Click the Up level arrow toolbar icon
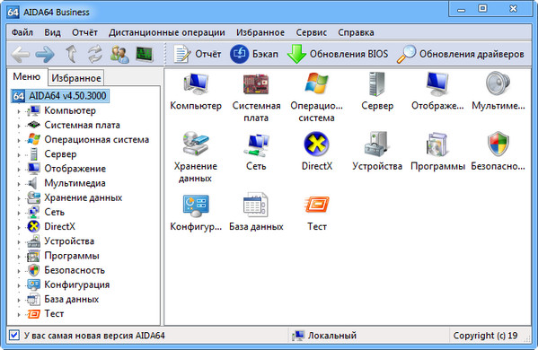538x350 pixels. (71, 54)
